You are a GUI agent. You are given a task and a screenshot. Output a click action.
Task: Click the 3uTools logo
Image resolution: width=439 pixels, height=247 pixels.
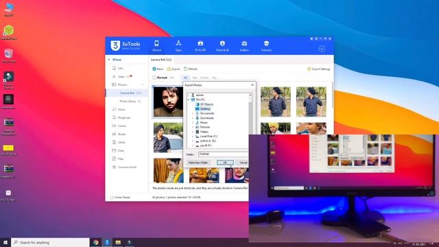[126, 46]
